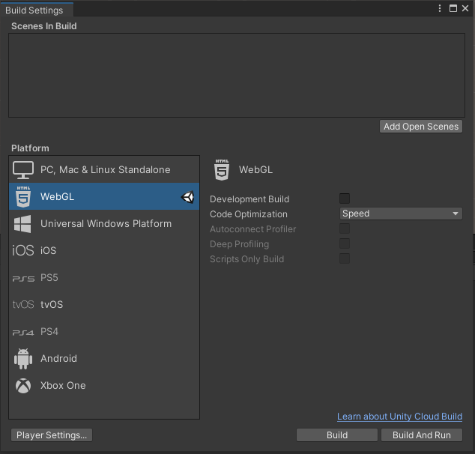Enable the Development Build checkbox
Image resolution: width=475 pixels, height=454 pixels.
pos(345,199)
